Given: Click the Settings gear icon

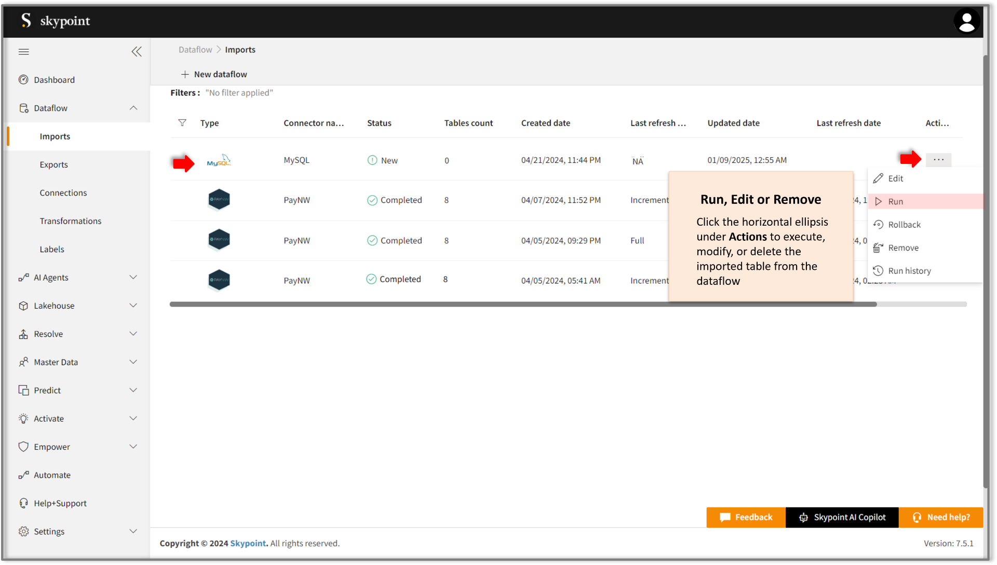Looking at the screenshot, I should 23,531.
